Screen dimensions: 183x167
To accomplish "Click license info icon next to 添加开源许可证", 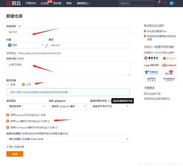I will point(109,101).
